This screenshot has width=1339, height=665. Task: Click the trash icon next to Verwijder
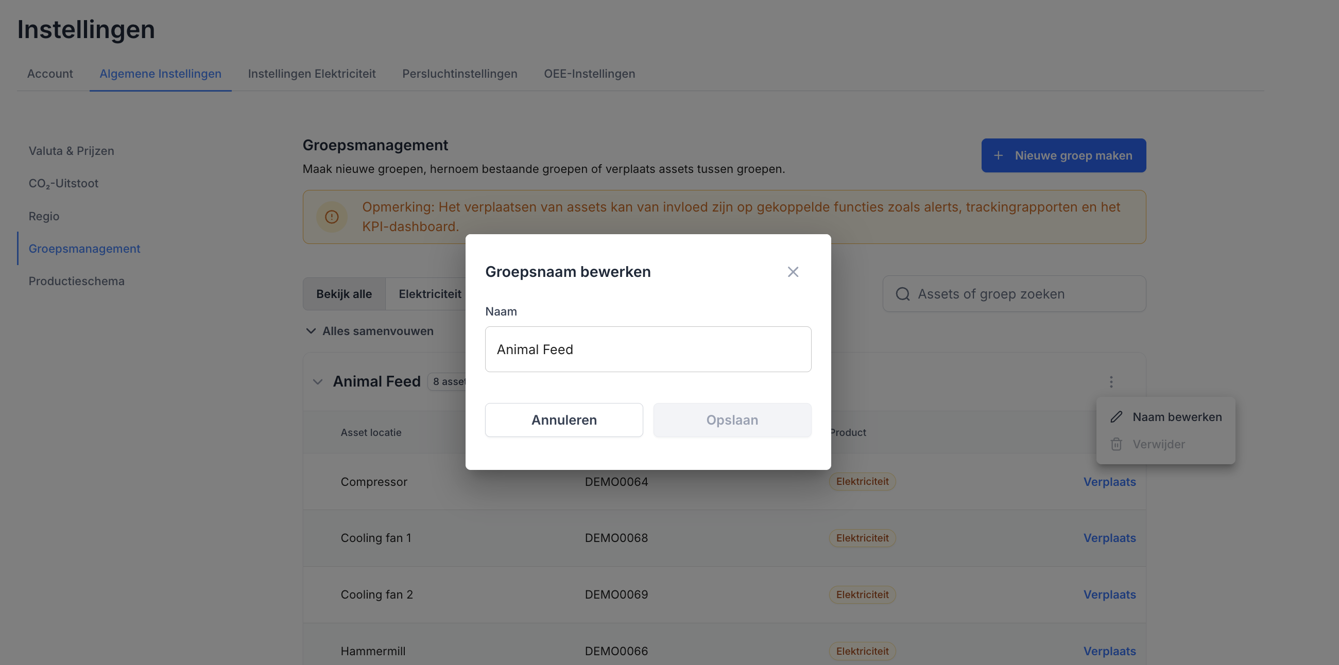(1116, 445)
